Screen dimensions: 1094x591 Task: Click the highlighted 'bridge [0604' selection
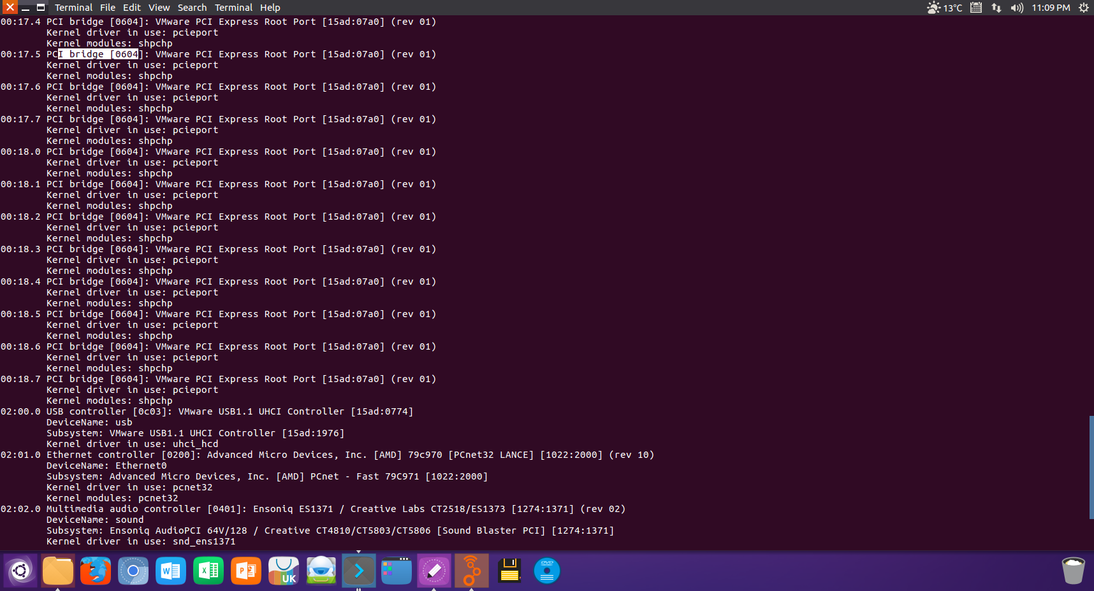click(98, 54)
